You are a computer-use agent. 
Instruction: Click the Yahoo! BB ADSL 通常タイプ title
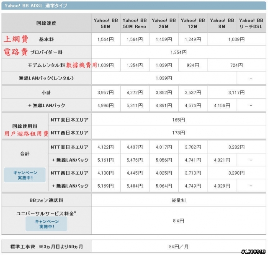pyautogui.click(x=36, y=5)
